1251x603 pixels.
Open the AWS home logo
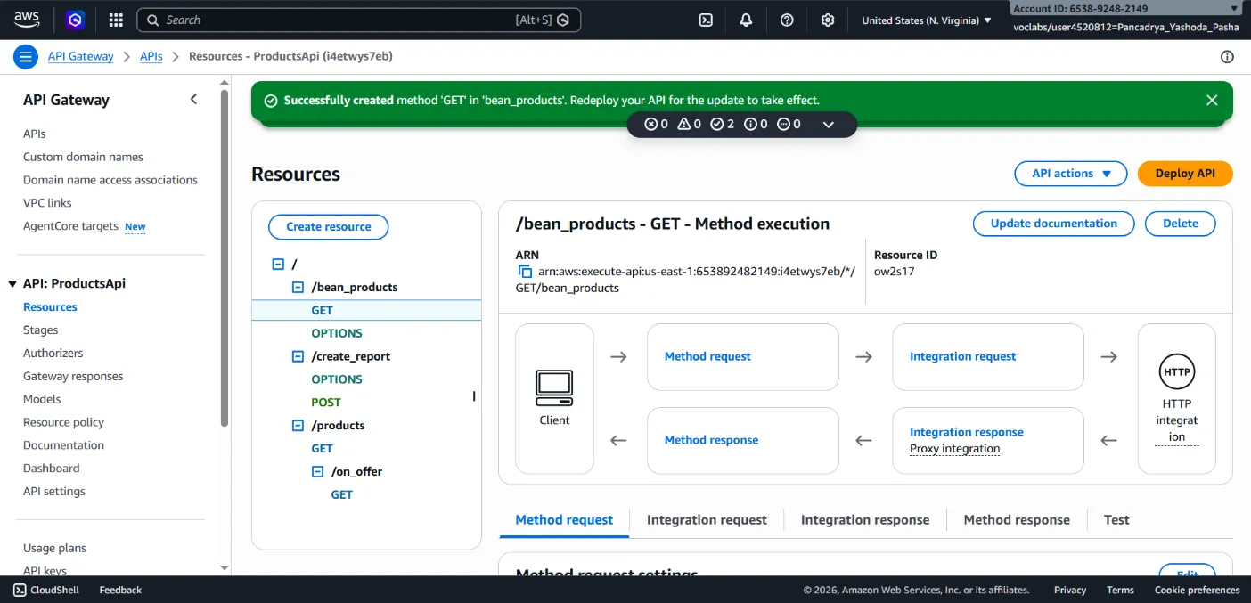[x=26, y=20]
